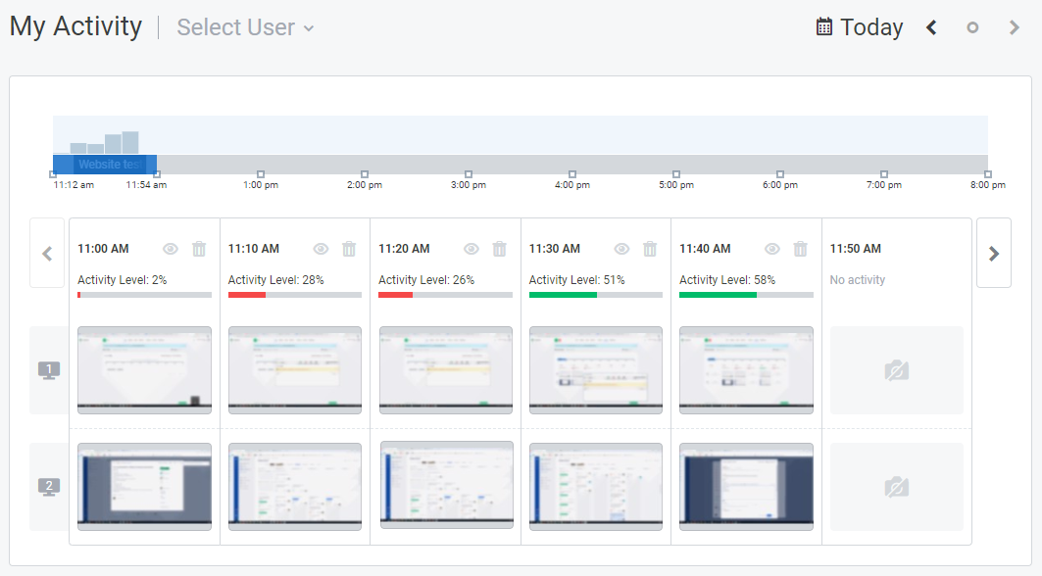1042x576 pixels.
Task: Go to the previous day with the back arrow
Action: pyautogui.click(x=930, y=28)
